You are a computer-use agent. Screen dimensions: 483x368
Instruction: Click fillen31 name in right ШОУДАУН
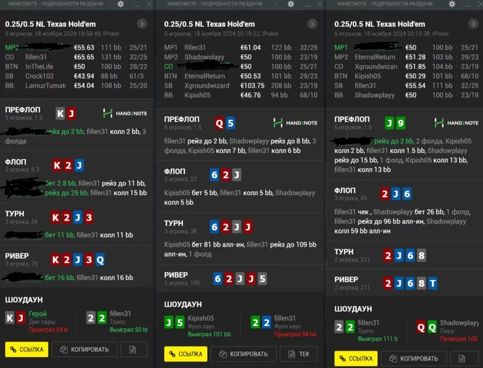(368, 323)
